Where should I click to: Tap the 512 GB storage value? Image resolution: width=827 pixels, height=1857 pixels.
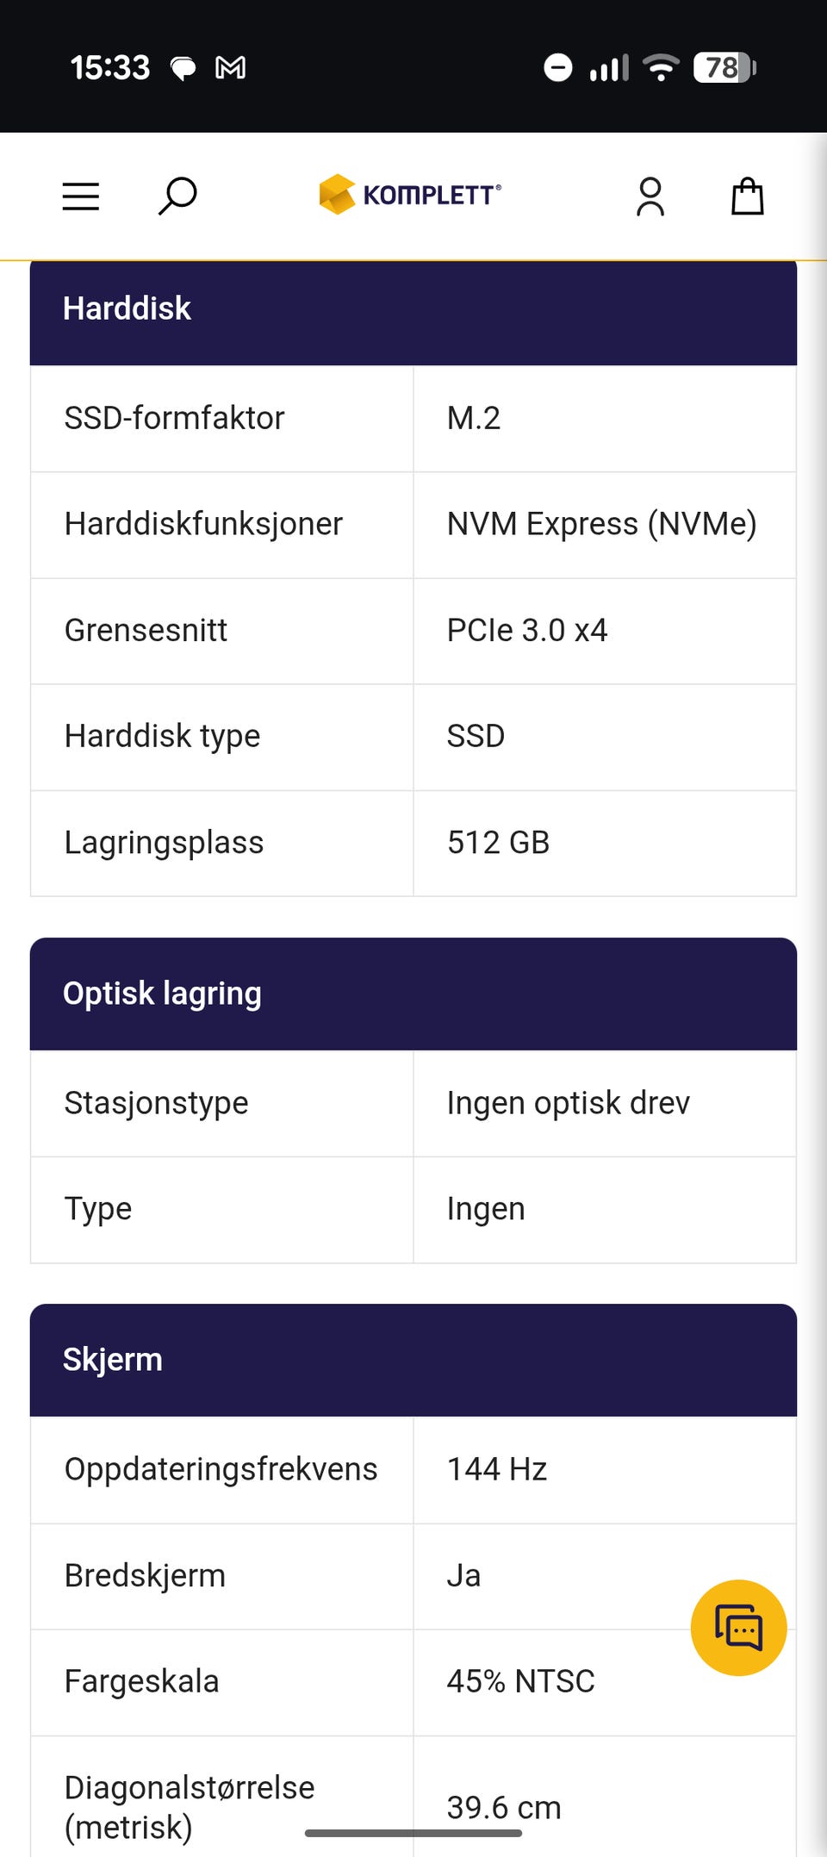[498, 843]
